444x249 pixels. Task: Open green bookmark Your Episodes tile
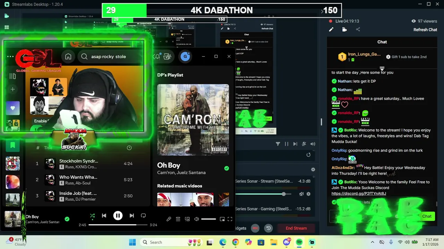click(12, 145)
